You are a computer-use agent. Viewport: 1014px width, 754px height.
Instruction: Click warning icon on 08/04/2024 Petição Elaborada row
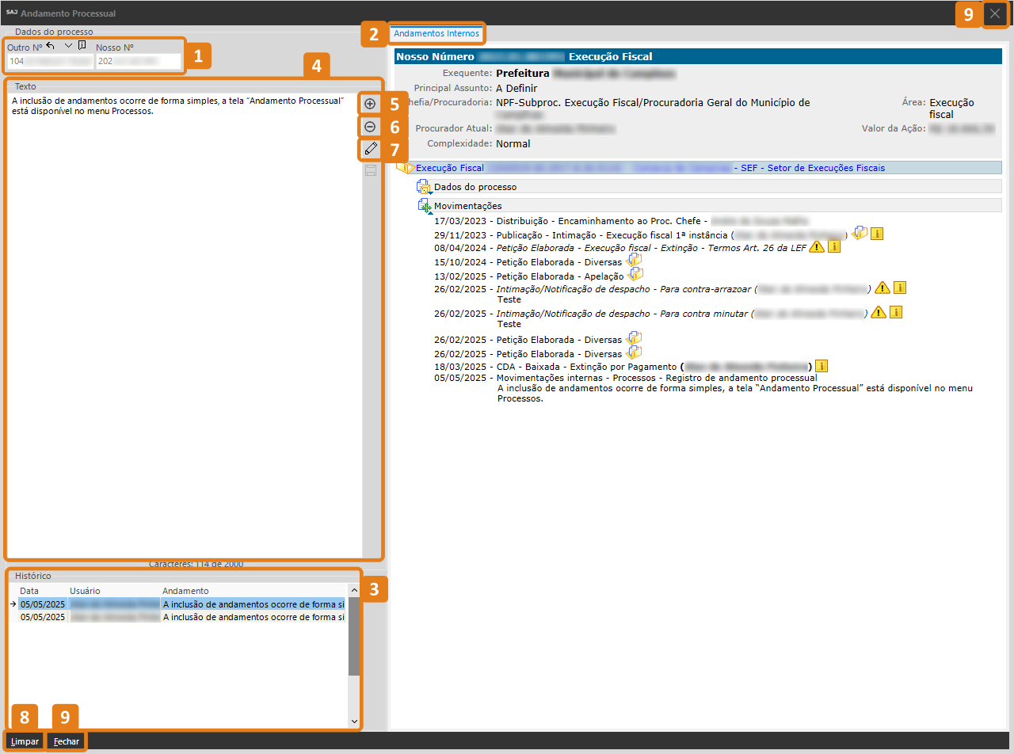coord(816,247)
